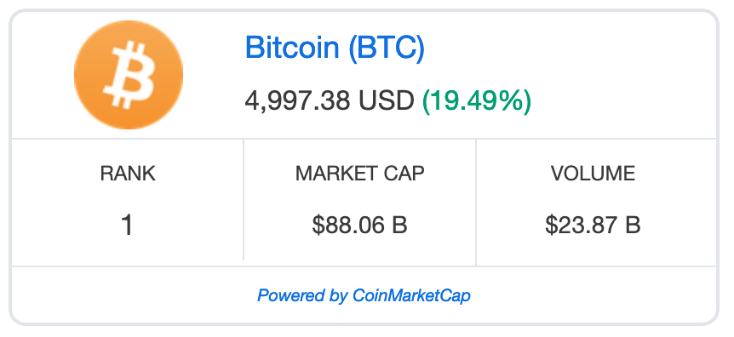Click the letter B after 23.87

coord(633,226)
